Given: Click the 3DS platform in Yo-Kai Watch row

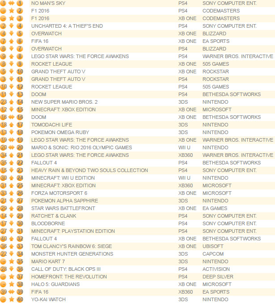Looking at the screenshot, I should (x=183, y=299).
